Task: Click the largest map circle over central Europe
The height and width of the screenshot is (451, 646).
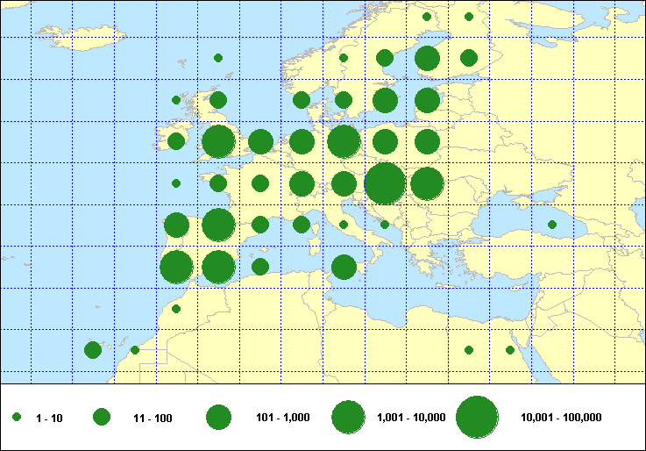Action: pos(385,183)
